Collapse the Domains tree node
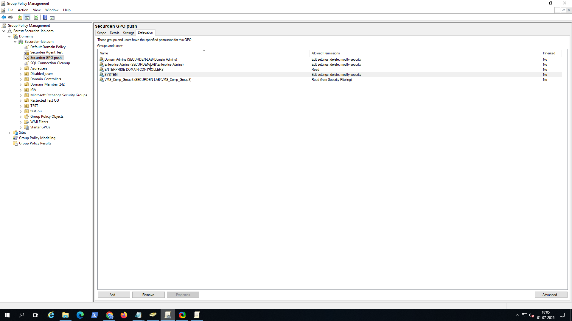The image size is (572, 321). click(x=10, y=36)
